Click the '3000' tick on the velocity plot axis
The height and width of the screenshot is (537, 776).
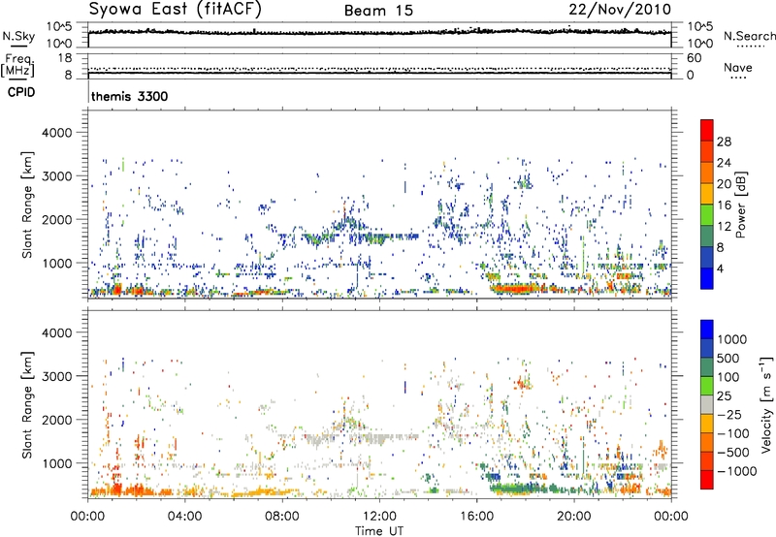56,376
